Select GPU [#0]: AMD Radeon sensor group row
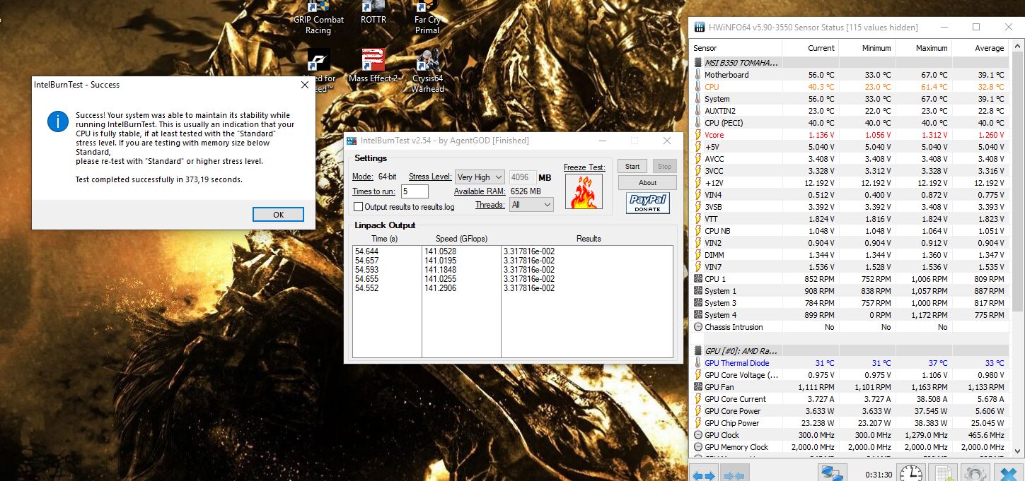 tap(852, 351)
